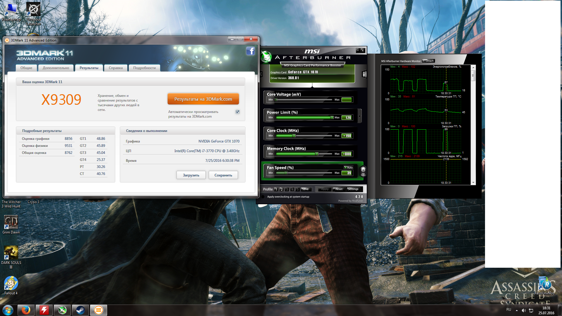Open the Afterburner information 'i' icon
The width and height of the screenshot is (562, 316).
(x=364, y=74)
